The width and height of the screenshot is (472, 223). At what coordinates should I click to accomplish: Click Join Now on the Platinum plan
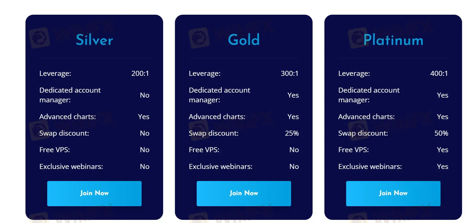click(393, 193)
